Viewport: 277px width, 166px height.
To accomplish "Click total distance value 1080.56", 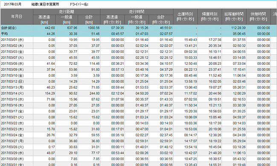I will point(94,28).
